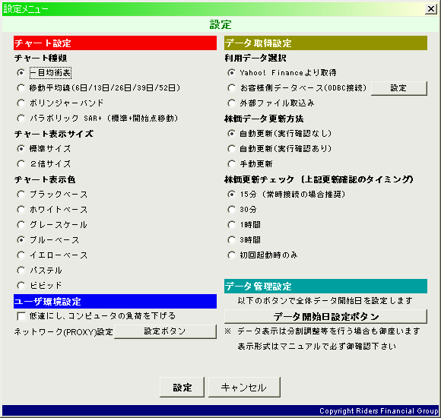Viewport: 441px width, 418px height.
Task: Click the ODBC 設定 button
Action: [x=399, y=88]
